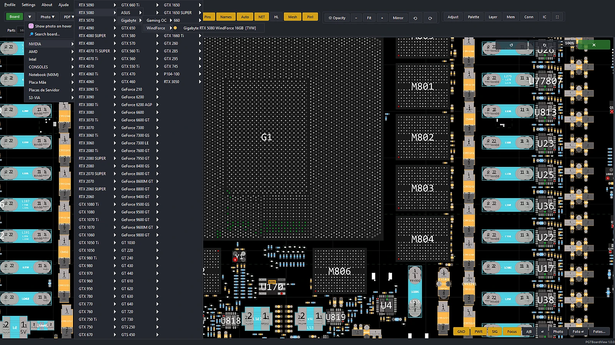Select component U818 on the board

point(231,320)
